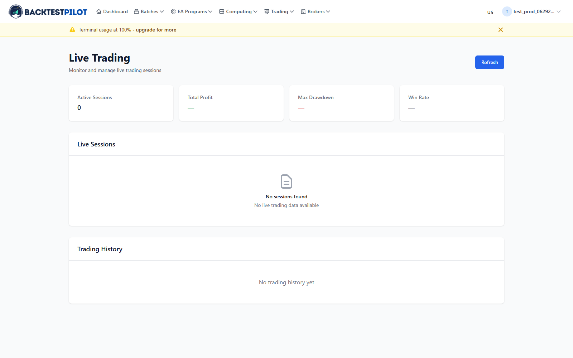Follow the upgrade for more link
The image size is (573, 358).
tap(154, 30)
